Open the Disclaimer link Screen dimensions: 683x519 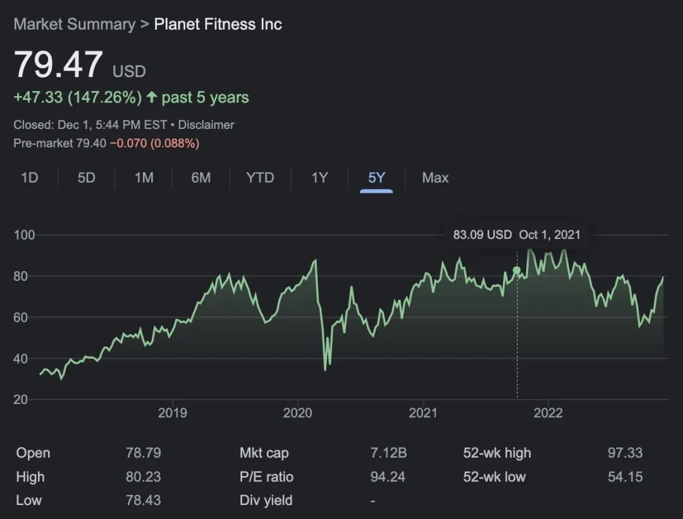click(x=206, y=125)
